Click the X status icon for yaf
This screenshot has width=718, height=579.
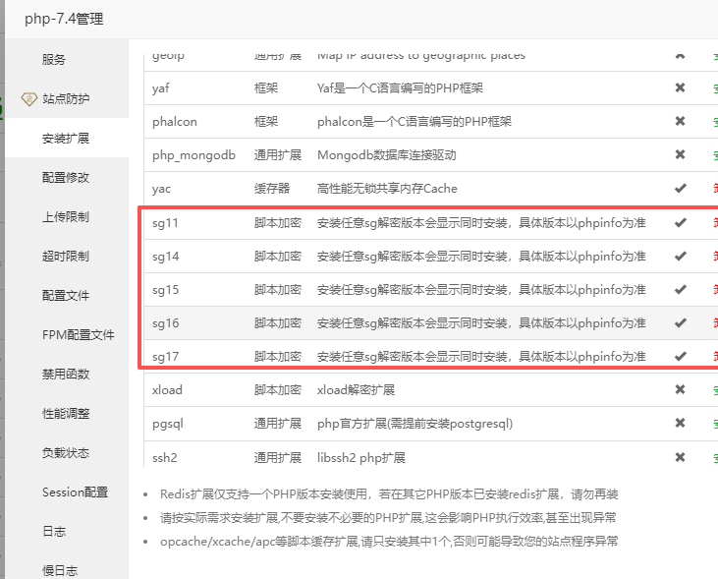tap(680, 87)
